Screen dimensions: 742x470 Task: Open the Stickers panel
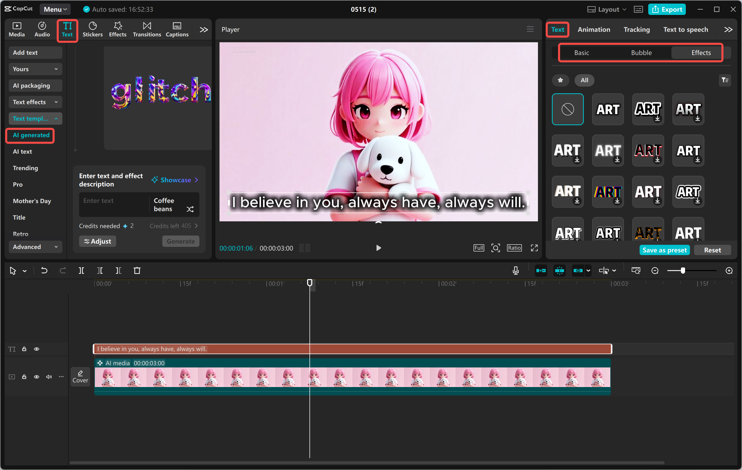point(92,29)
